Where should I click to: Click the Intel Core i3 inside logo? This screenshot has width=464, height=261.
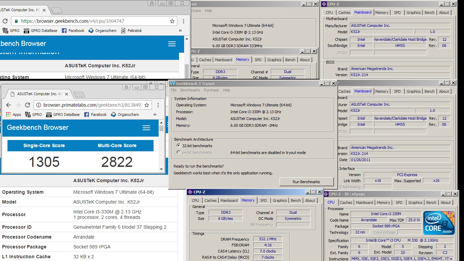(x=439, y=223)
